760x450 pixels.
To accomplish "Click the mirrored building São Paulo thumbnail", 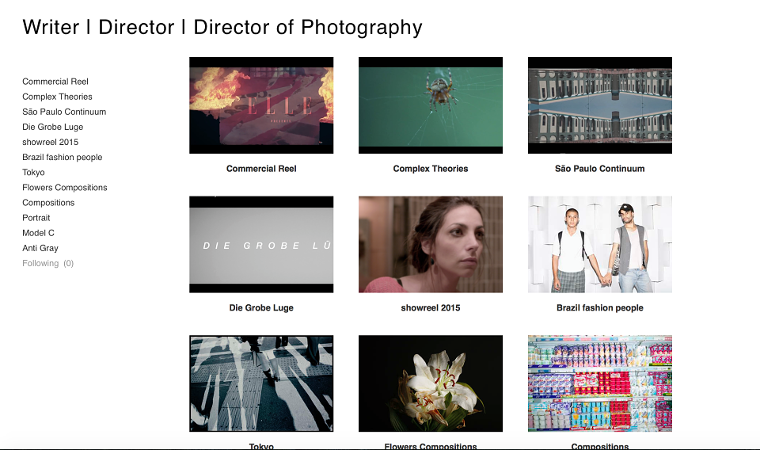I will coord(600,105).
